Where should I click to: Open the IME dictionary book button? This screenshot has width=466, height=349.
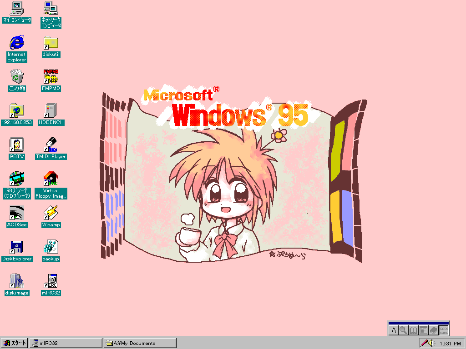pyautogui.click(x=413, y=330)
